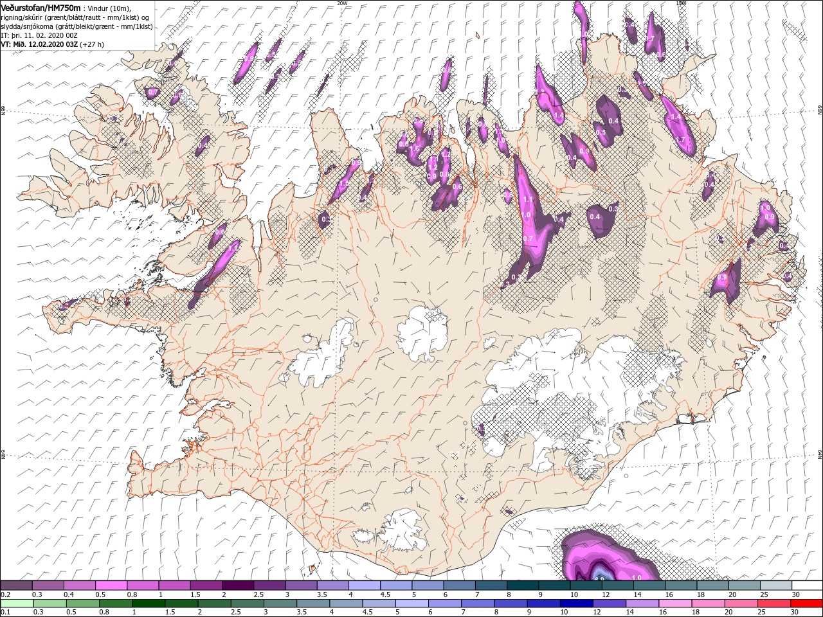Select the rain-scale 20 rose swatch
The height and width of the screenshot is (617, 823).
[x=741, y=603]
